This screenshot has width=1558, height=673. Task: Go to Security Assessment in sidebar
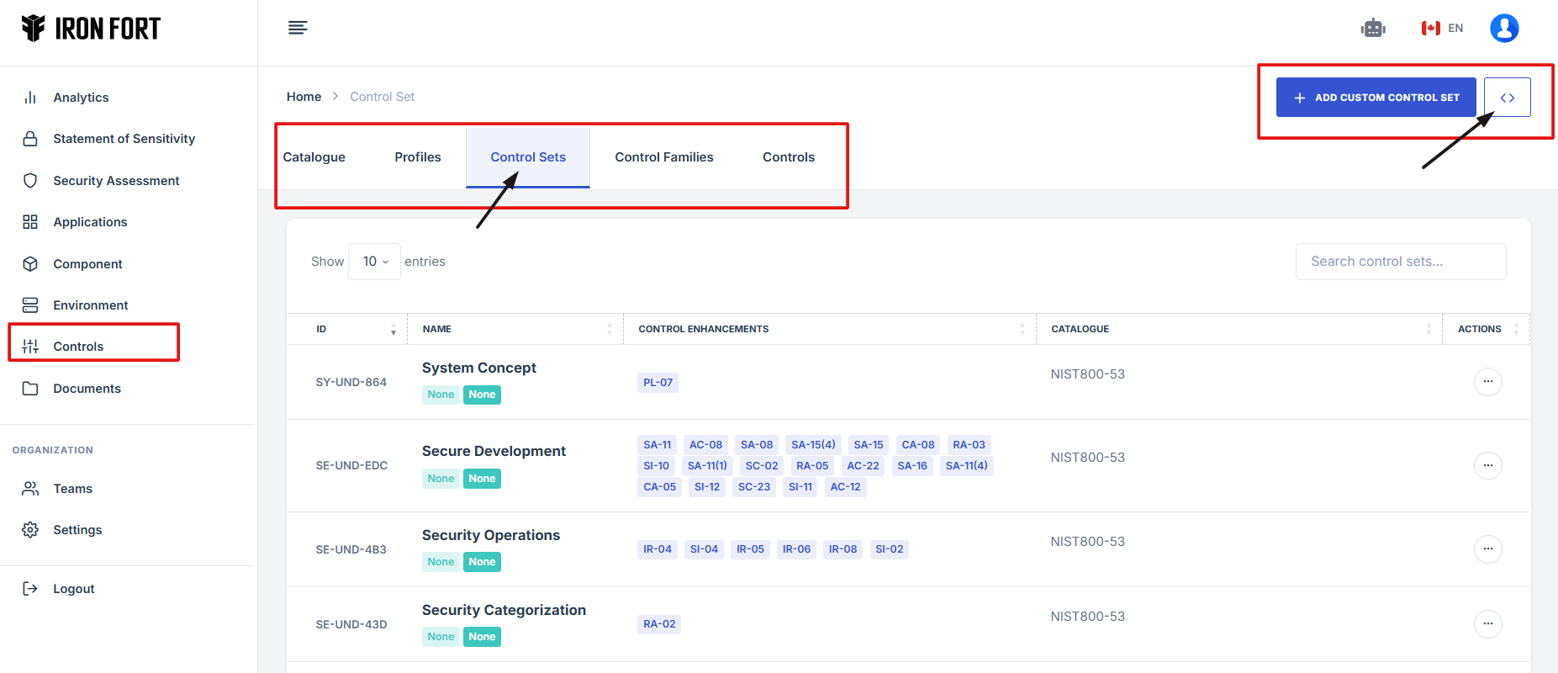tap(116, 181)
